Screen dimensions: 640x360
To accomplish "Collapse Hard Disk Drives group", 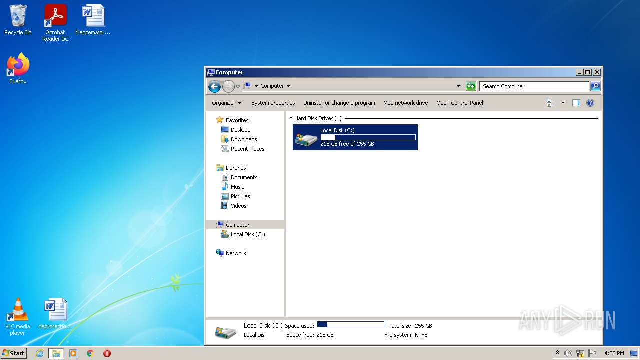I will click(291, 118).
